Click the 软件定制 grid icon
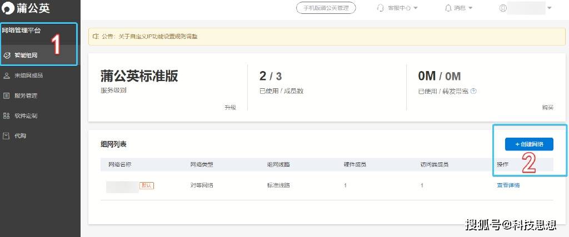 pyautogui.click(x=6, y=115)
